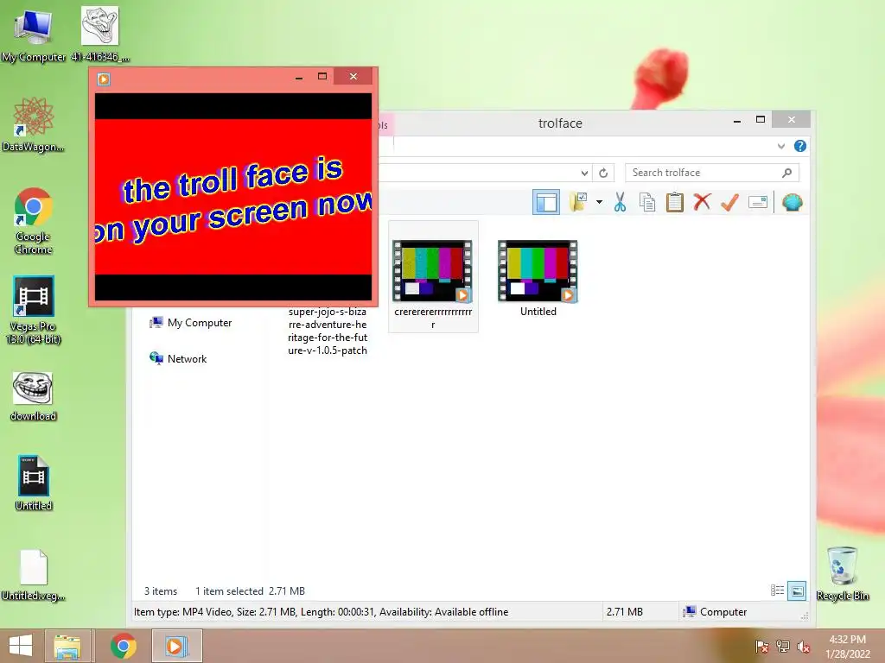The height and width of the screenshot is (663, 885).
Task: Click the Action Center flag tray icon
Action: (761, 647)
